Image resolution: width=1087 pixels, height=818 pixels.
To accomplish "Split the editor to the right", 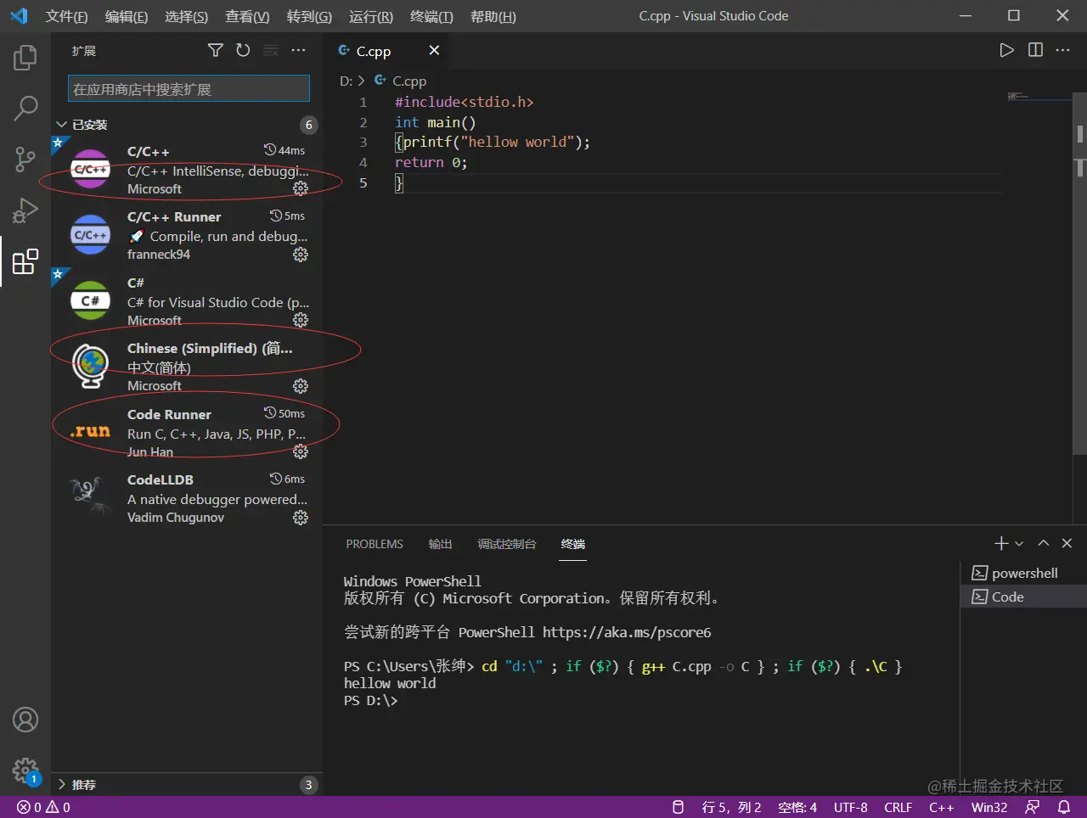I will (x=1035, y=50).
